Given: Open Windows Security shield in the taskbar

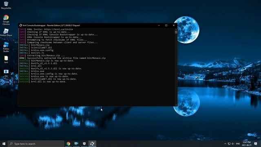Looking at the screenshot, I should tap(84, 144).
